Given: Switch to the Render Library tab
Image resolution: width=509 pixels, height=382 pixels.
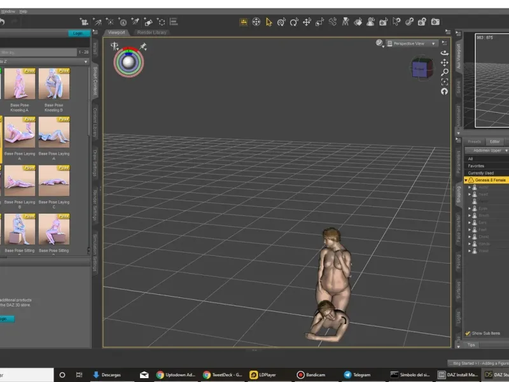Looking at the screenshot, I should [x=151, y=32].
